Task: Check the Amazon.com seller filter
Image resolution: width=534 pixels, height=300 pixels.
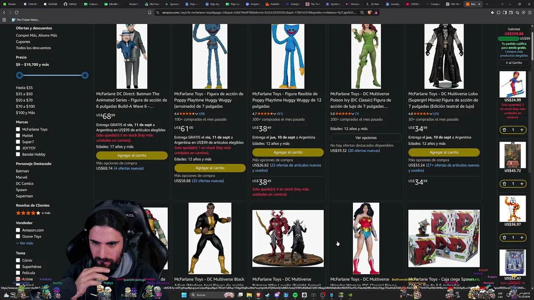Action: tap(18, 230)
